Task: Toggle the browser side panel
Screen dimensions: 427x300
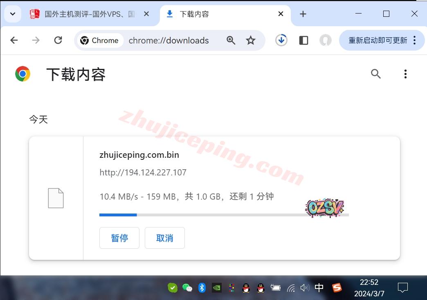Action: (x=303, y=40)
